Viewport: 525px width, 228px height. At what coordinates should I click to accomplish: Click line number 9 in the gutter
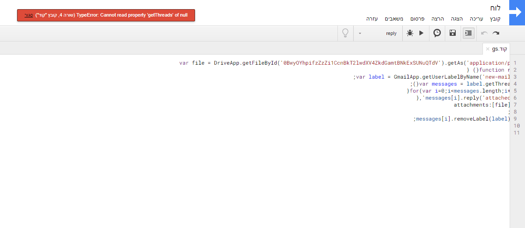point(514,119)
